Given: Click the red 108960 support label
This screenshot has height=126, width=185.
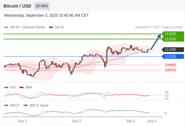Looking at the screenshot, I should tap(170, 65).
